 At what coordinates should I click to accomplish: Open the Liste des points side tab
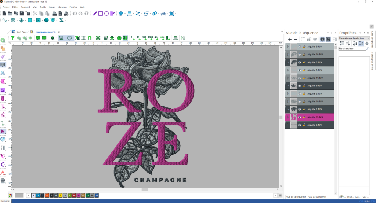tap(372, 39)
